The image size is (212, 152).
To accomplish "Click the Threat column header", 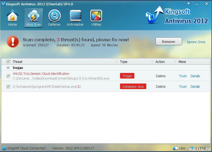I will coord(17,62).
